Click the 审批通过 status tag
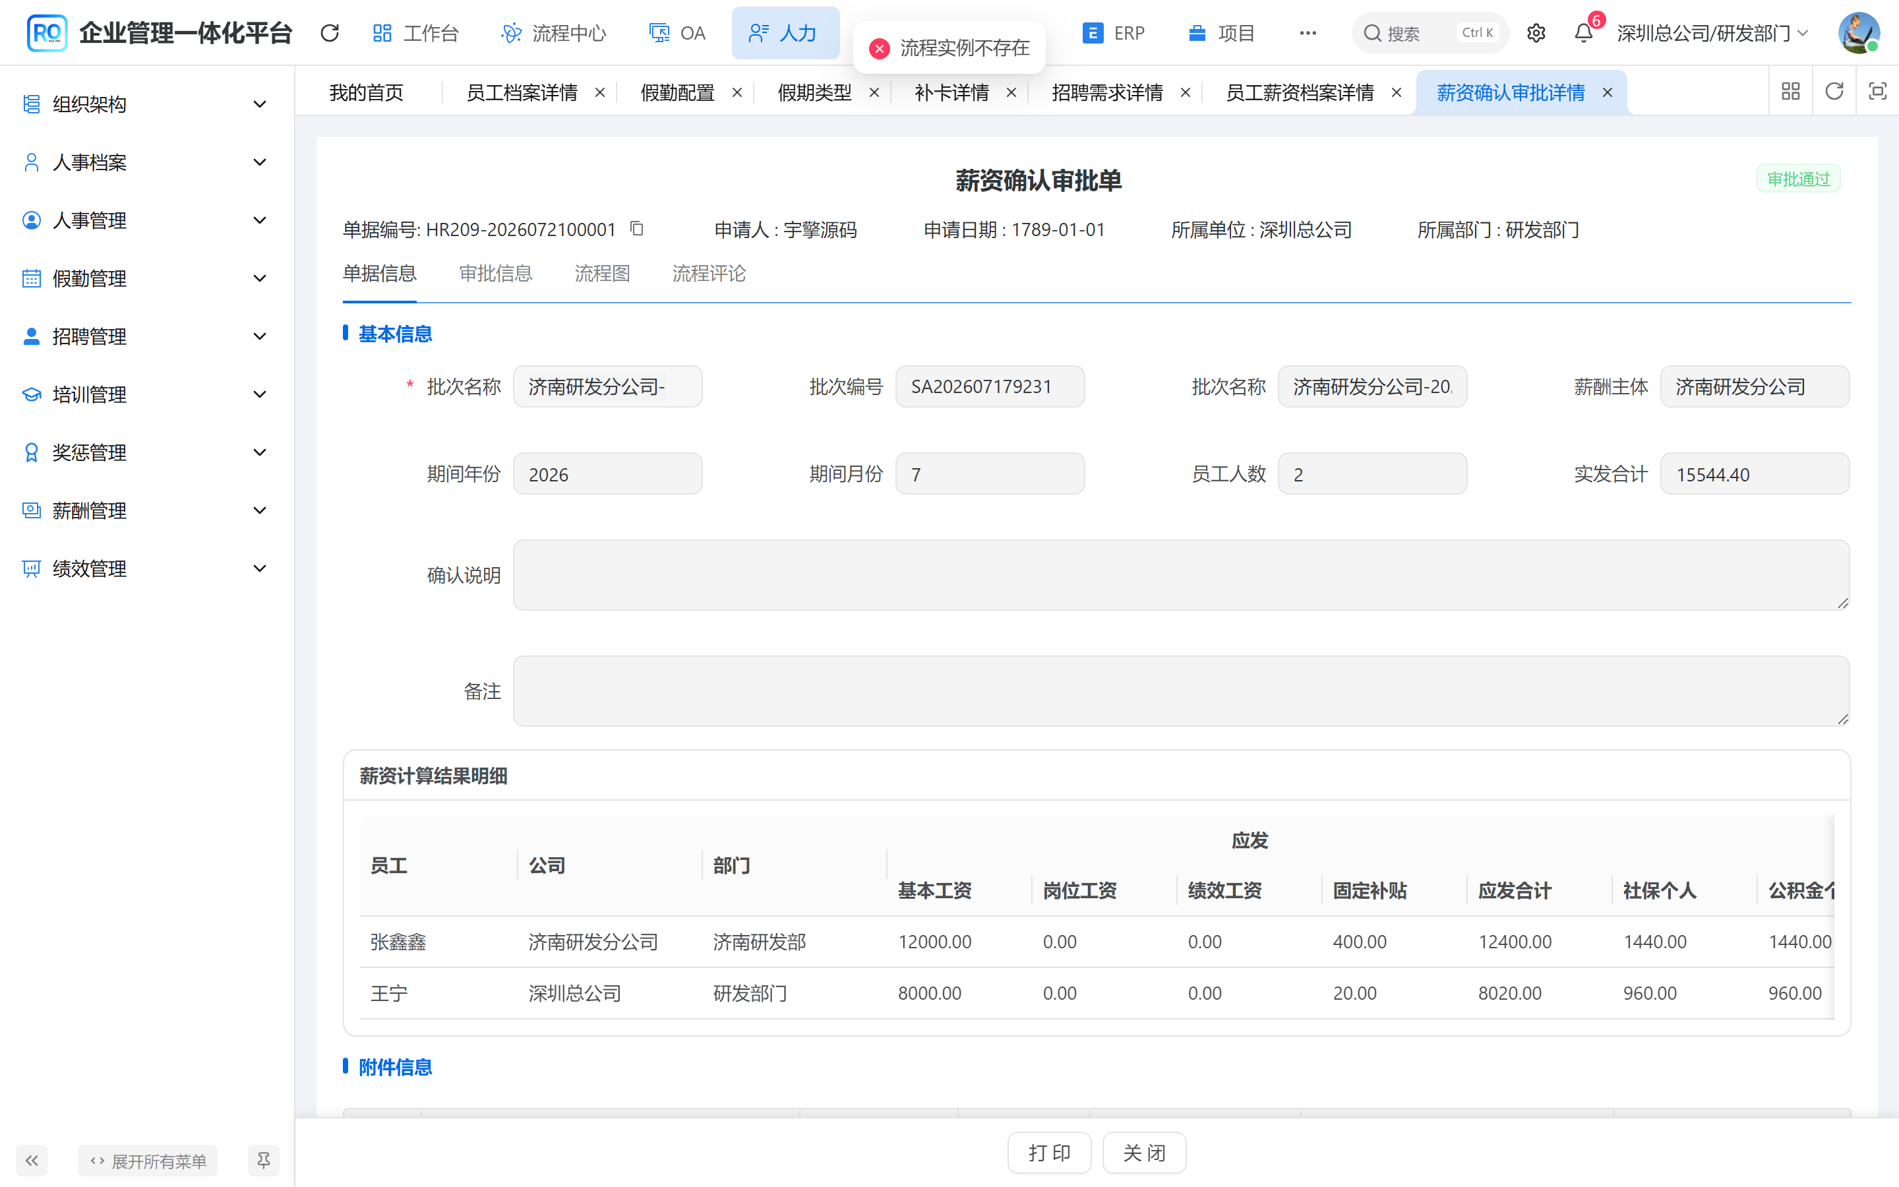The image size is (1899, 1187). [x=1799, y=179]
